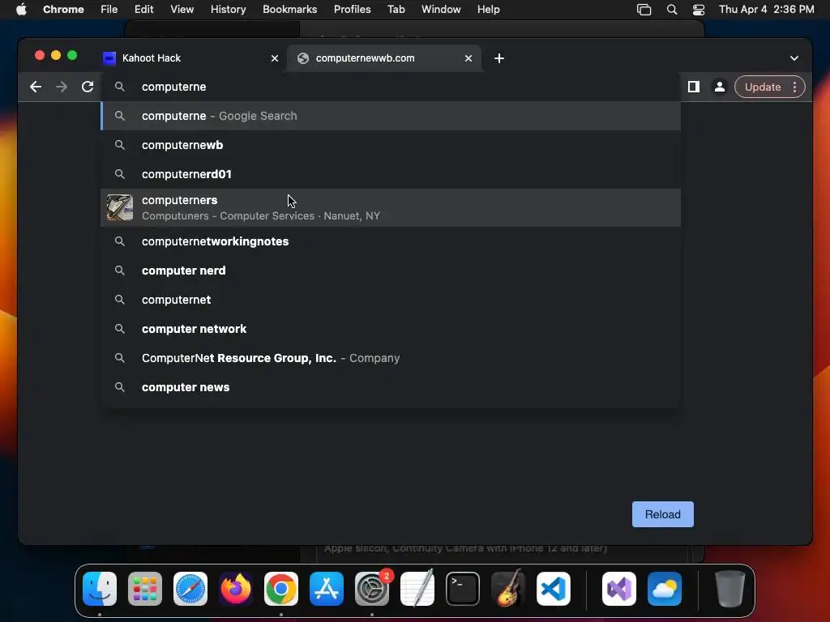Open App Store from the Dock
The image size is (830, 622).
click(x=327, y=589)
